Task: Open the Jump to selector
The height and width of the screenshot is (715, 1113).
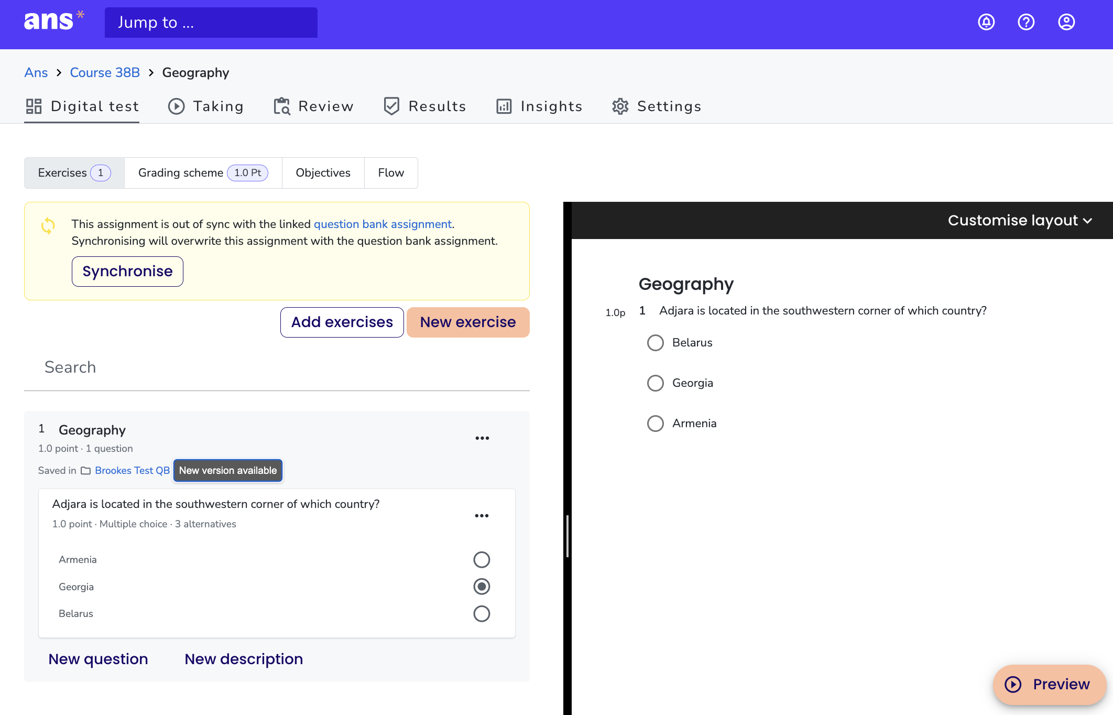Action: tap(211, 23)
